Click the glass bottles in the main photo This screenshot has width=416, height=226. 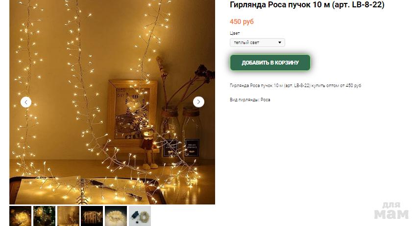tap(180, 135)
